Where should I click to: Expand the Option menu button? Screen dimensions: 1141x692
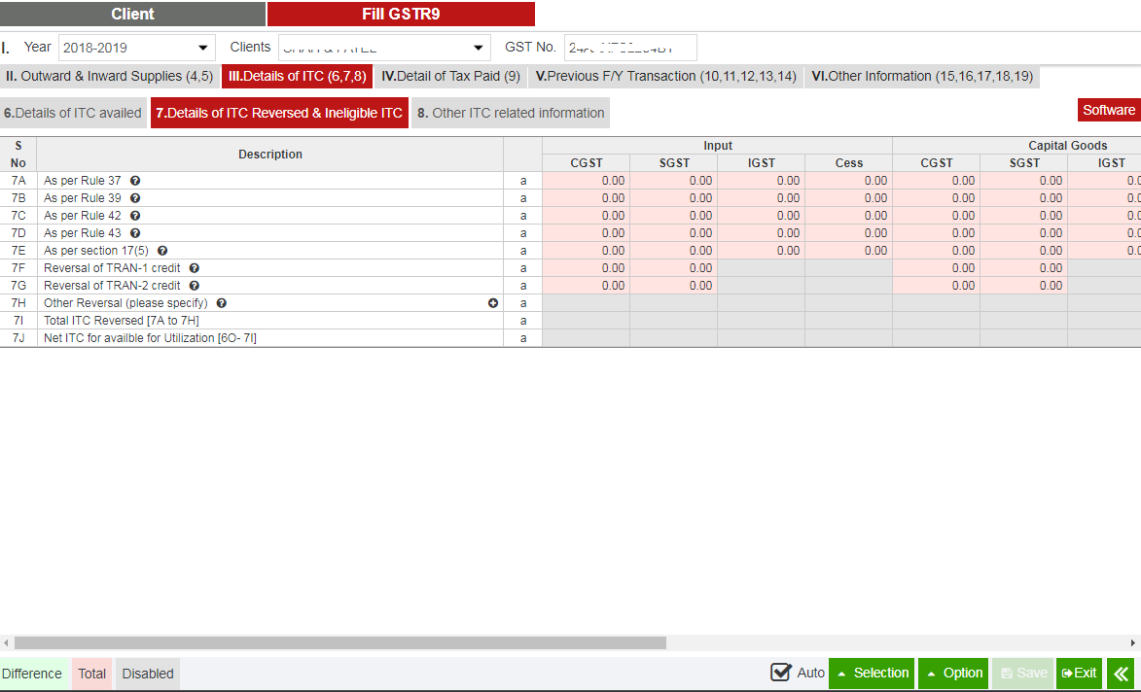[953, 674]
